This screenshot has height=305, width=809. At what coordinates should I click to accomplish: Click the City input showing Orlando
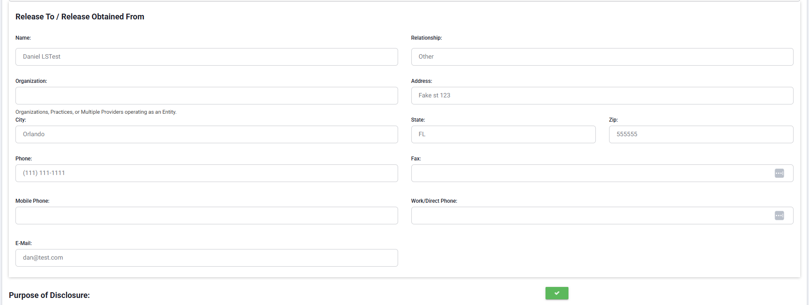click(x=207, y=134)
